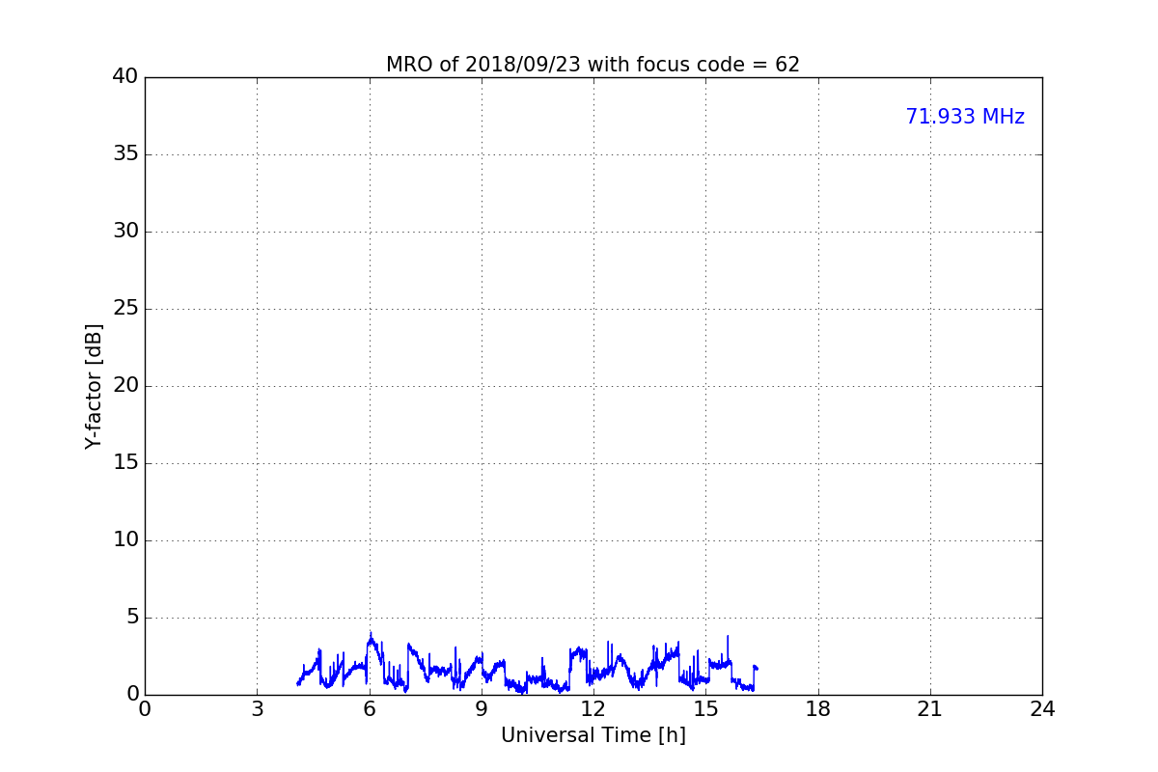Click the 25 tick on the Y-factor axis
The width and height of the screenshot is (1158, 772).
click(x=125, y=309)
